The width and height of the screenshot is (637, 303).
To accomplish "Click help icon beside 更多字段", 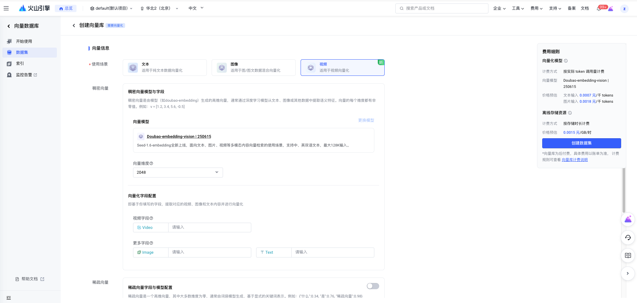I will coord(151,243).
